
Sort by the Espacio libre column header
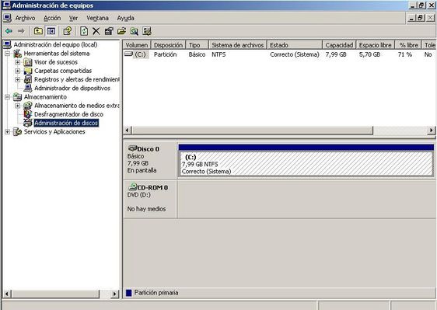tap(375, 45)
